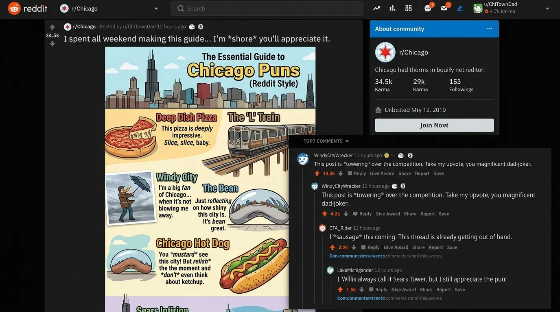Open the bar chart All icon
This screenshot has width=560, height=312.
[392, 8]
